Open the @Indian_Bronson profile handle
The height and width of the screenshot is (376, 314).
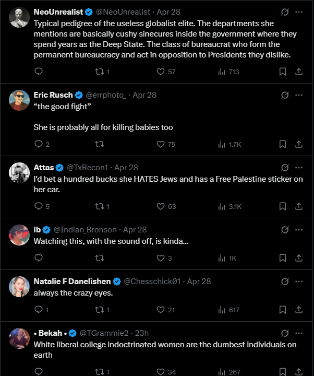coord(85,230)
